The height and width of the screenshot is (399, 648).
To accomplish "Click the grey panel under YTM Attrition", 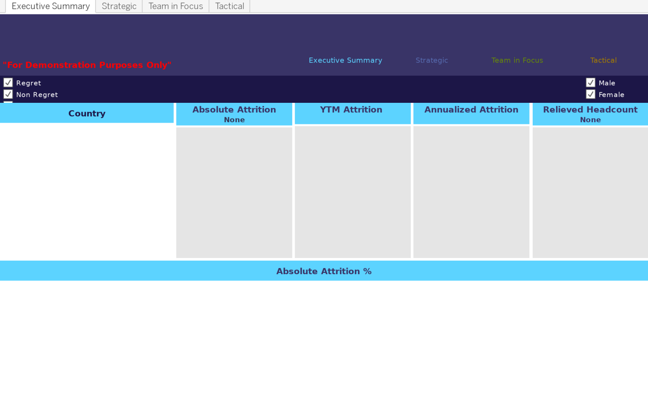I will point(353,192).
